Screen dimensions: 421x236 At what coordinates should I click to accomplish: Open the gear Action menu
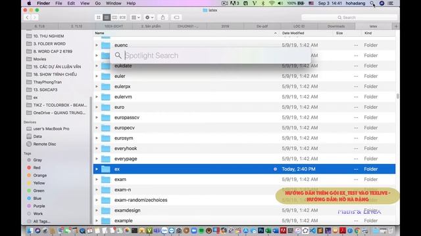[x=149, y=18]
